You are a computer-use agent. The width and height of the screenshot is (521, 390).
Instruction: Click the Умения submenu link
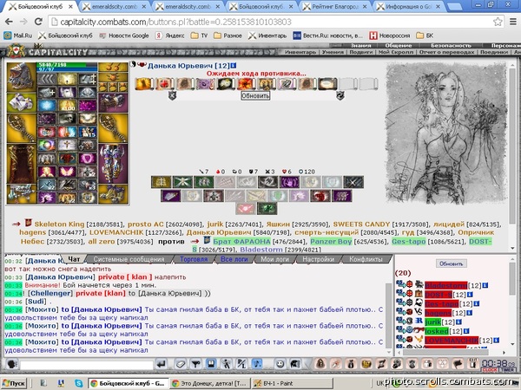333,52
